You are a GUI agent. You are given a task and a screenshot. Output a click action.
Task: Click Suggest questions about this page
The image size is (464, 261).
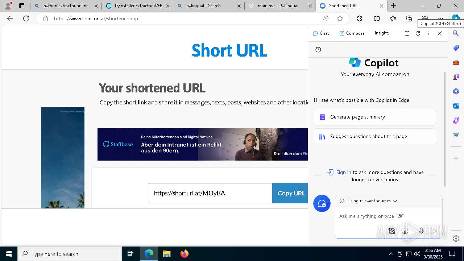[375, 137]
